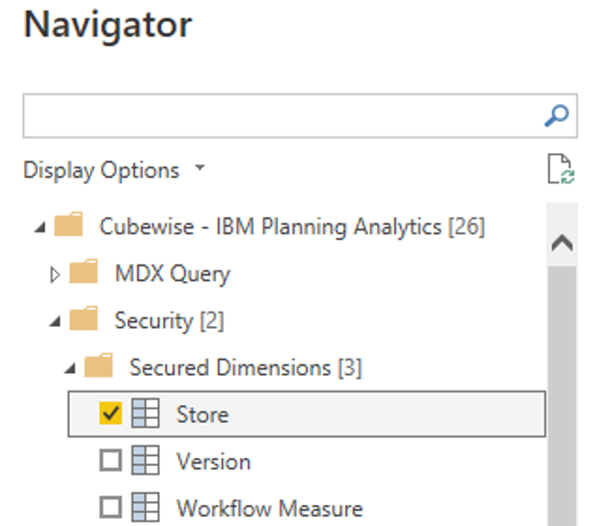Collapse the Security [2] folder
596x526 pixels.
(55, 321)
